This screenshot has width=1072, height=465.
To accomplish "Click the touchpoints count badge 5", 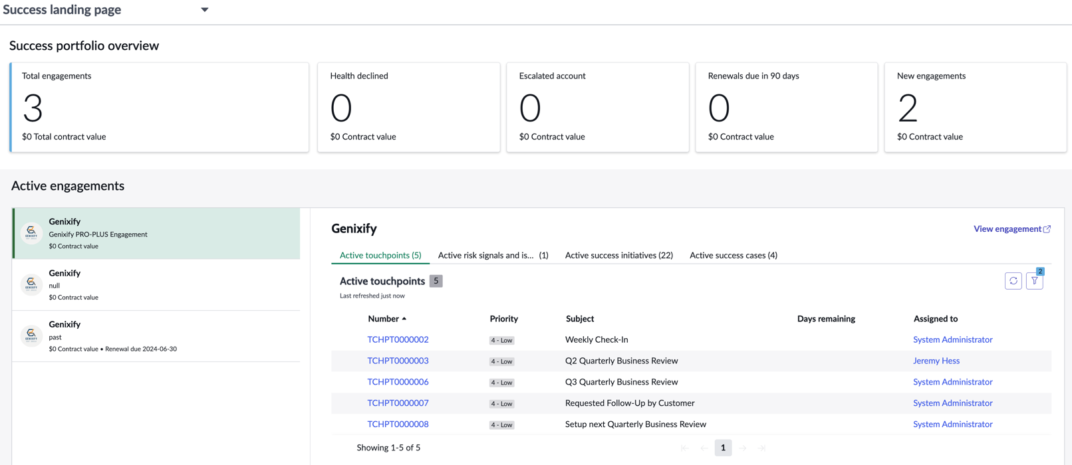I will tap(436, 281).
